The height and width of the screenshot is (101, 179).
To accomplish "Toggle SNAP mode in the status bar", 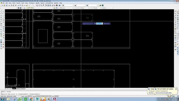I will pos(23,97).
